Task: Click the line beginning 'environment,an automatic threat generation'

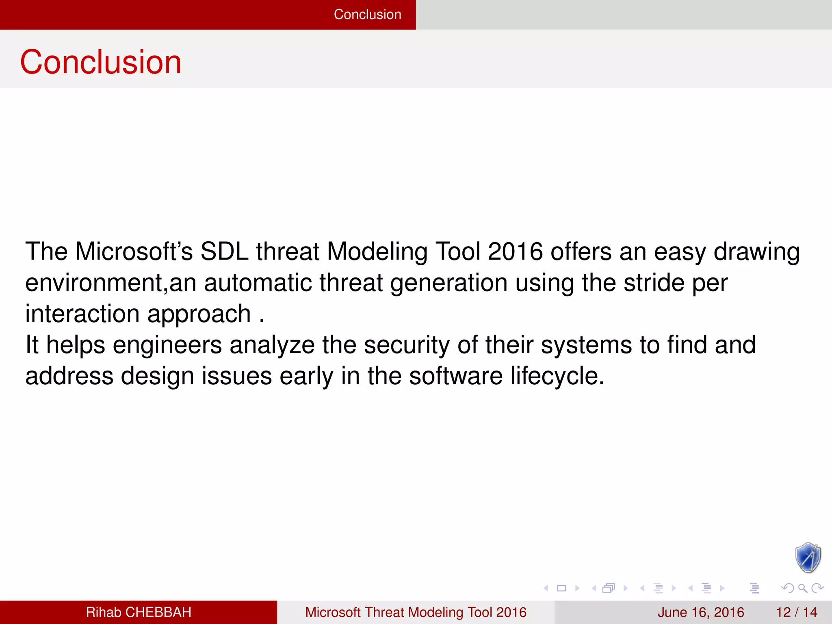Action: coord(376,283)
